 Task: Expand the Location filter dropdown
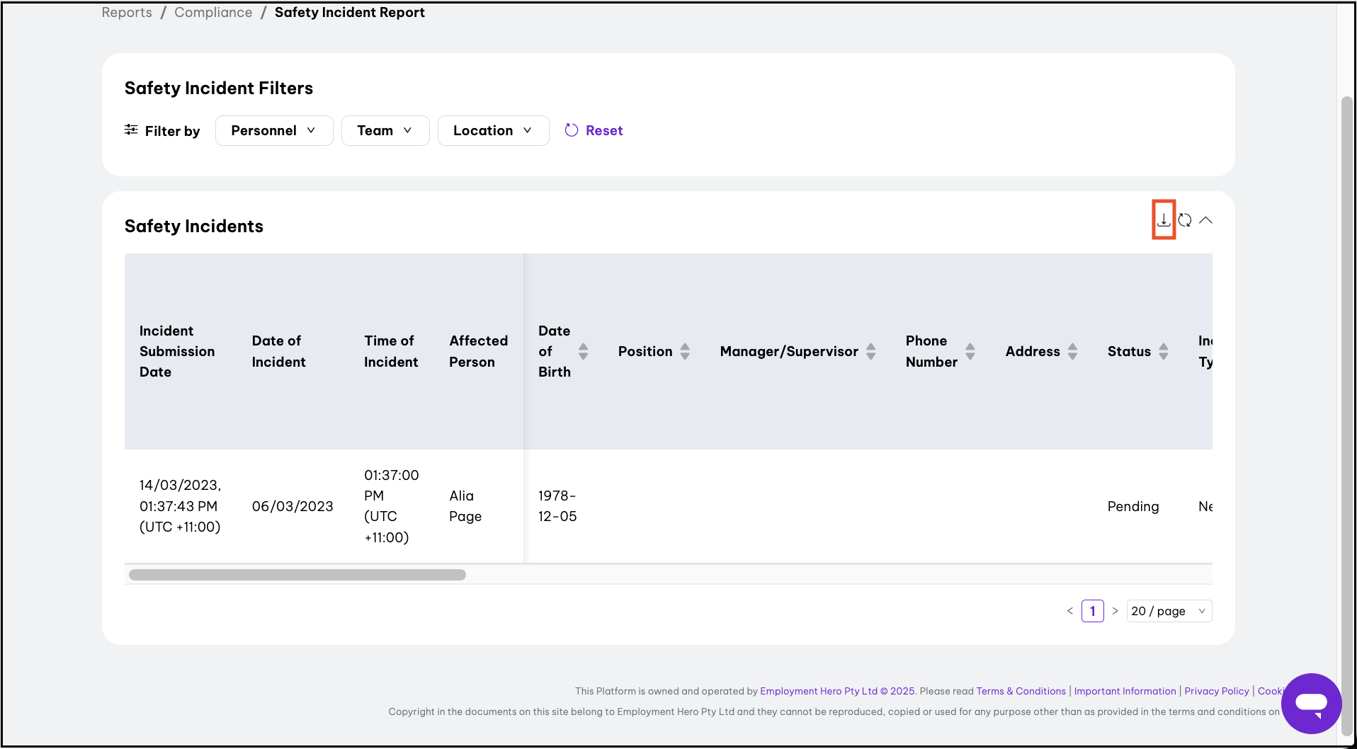tap(493, 131)
